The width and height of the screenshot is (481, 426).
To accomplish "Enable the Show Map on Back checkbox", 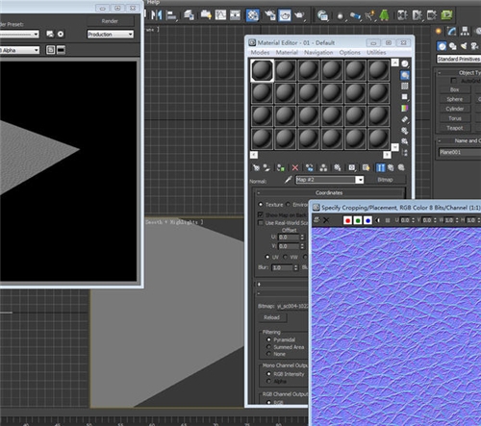I will (261, 214).
